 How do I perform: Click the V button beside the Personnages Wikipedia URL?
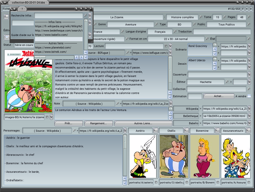coord(125,130)
